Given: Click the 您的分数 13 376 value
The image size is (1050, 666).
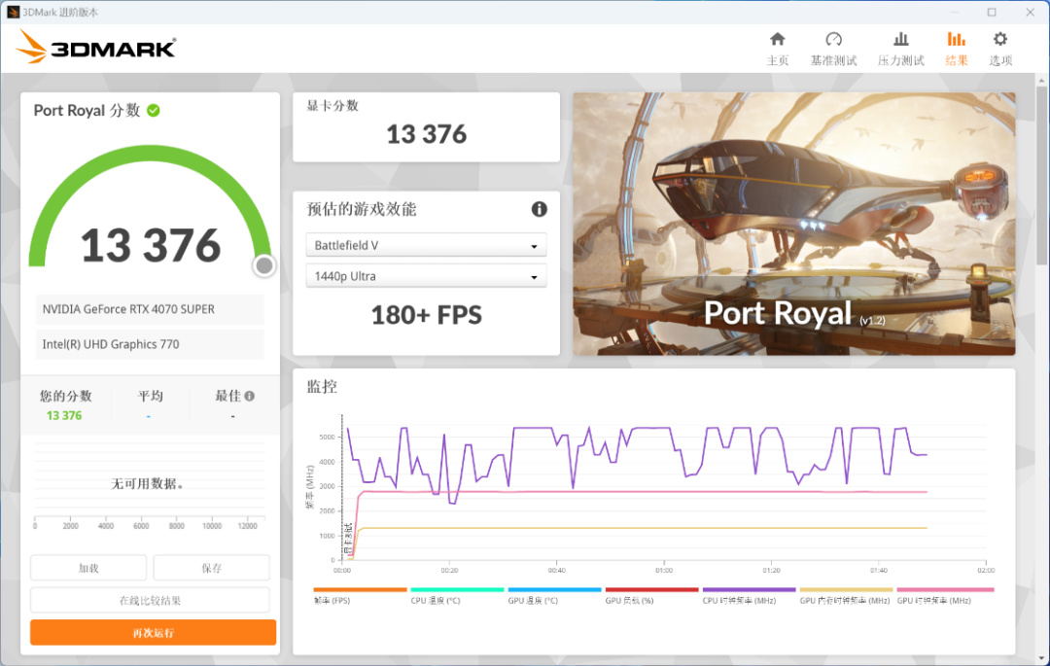Looking at the screenshot, I should point(64,416).
